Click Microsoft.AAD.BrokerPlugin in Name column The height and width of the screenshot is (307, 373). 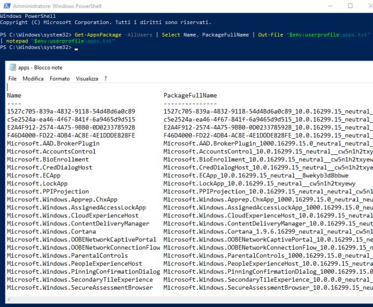pos(53,143)
